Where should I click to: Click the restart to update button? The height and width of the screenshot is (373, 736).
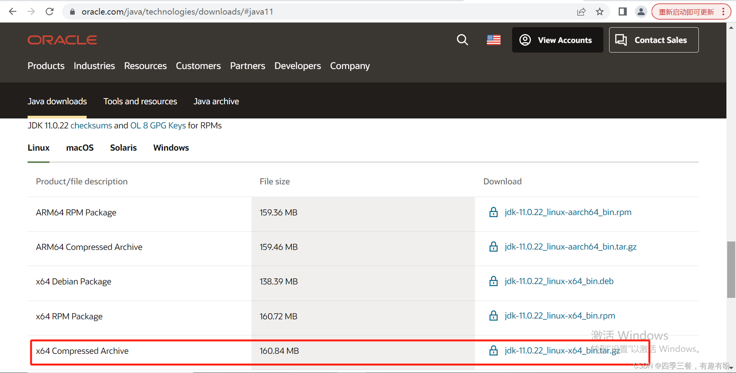686,12
